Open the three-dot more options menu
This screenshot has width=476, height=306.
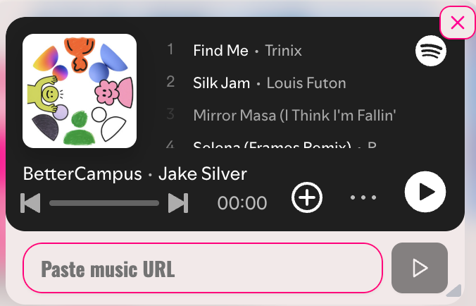(363, 197)
